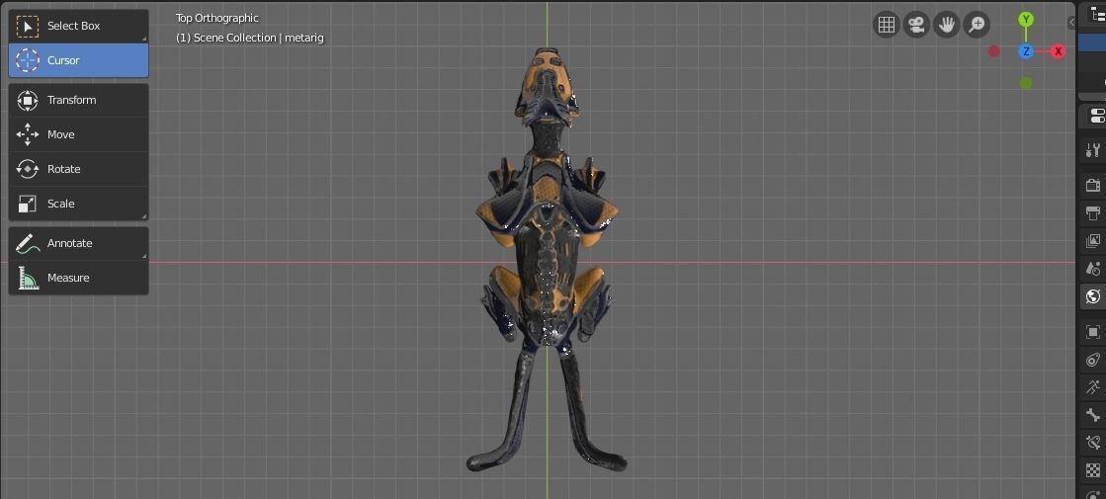1106x499 pixels.
Task: Click the magnifier zoom-view button
Action: [977, 25]
